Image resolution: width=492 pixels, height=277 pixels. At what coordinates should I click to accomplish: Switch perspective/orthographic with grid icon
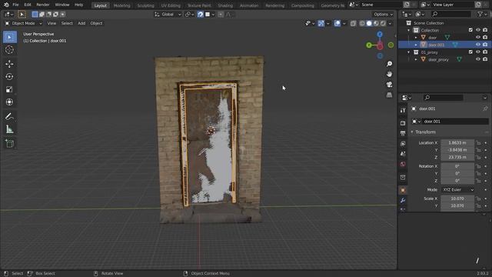[389, 95]
